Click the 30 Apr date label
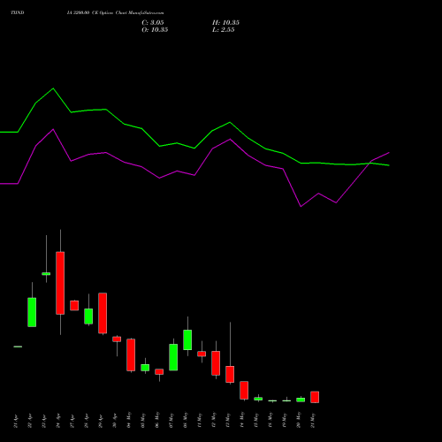Viewport: 442px width, 442px height. 115,421
